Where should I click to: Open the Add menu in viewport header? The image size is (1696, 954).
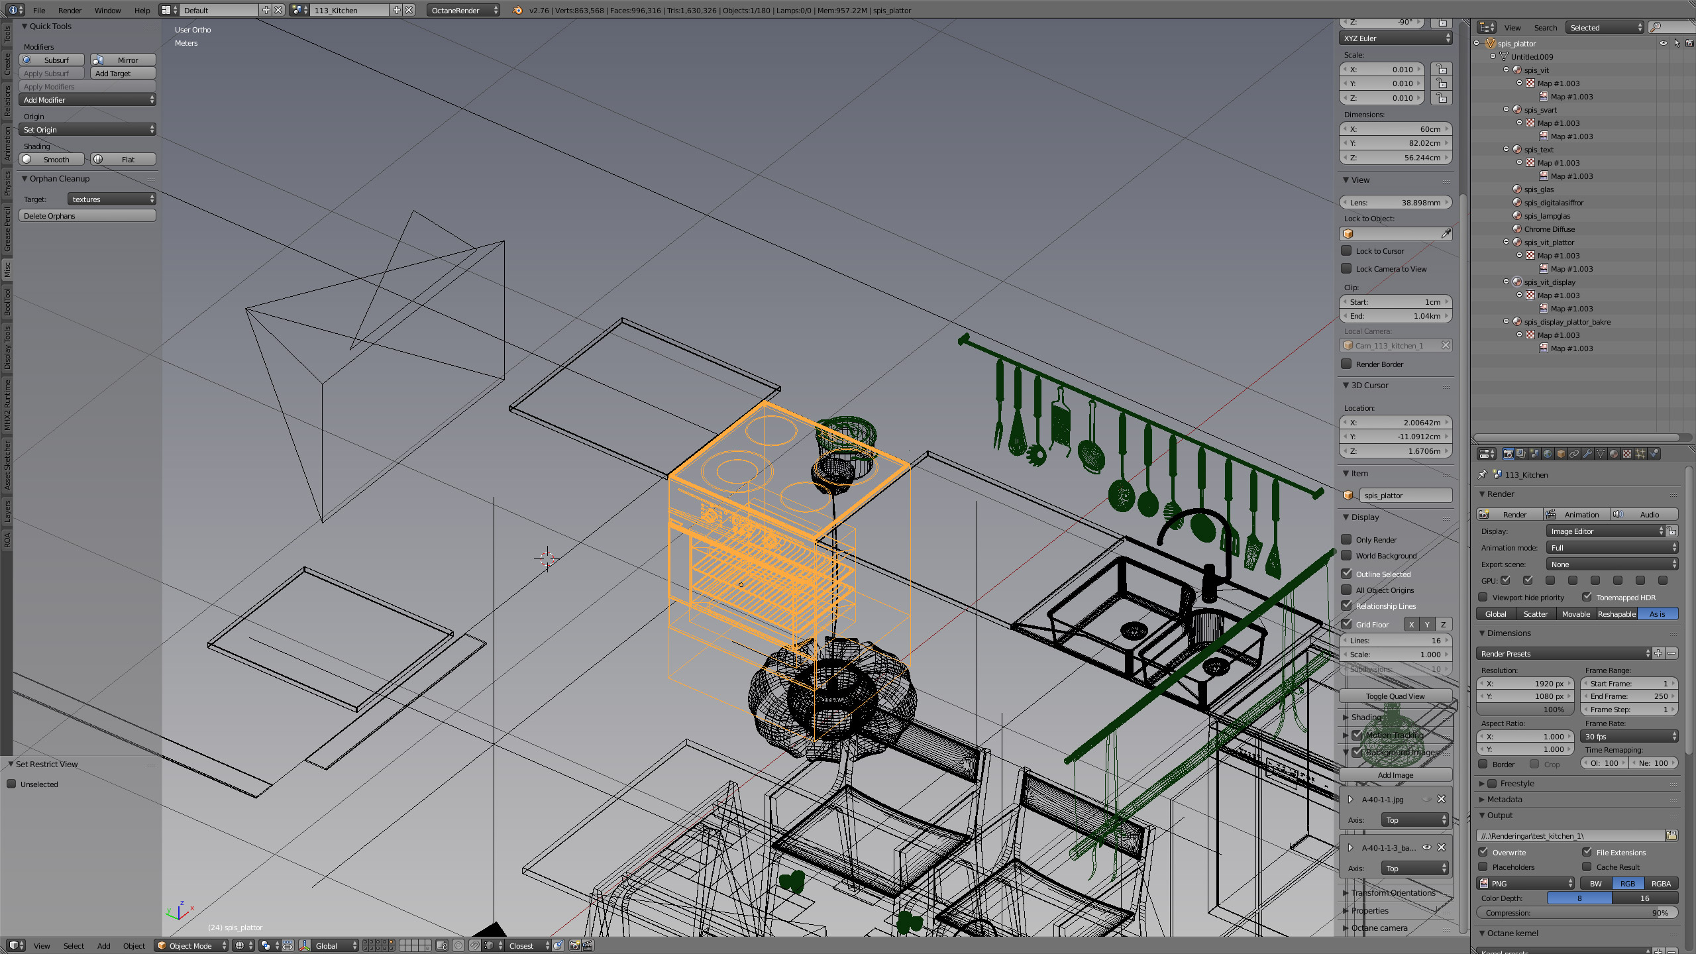(x=103, y=946)
